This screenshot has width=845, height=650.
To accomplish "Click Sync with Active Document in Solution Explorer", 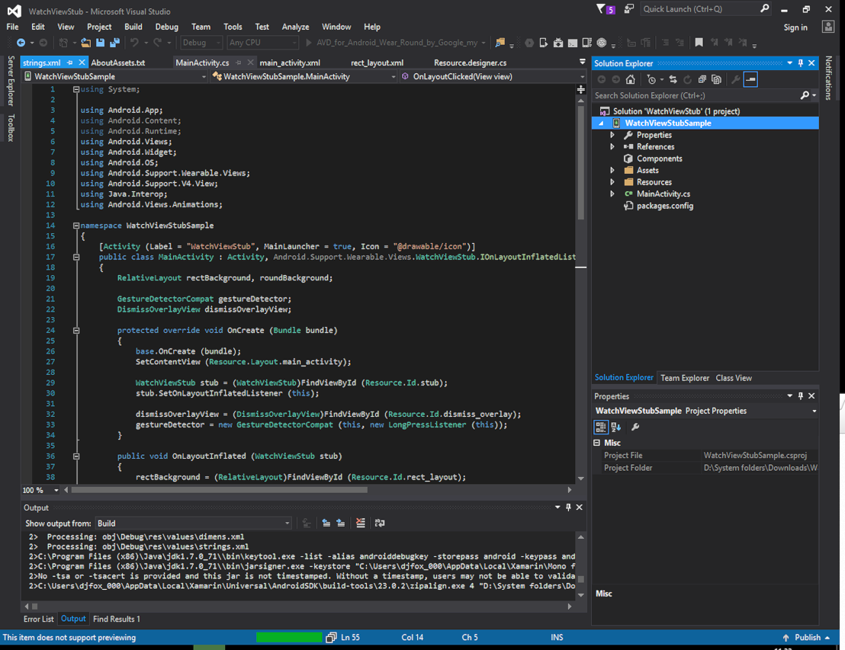I will pyautogui.click(x=673, y=80).
